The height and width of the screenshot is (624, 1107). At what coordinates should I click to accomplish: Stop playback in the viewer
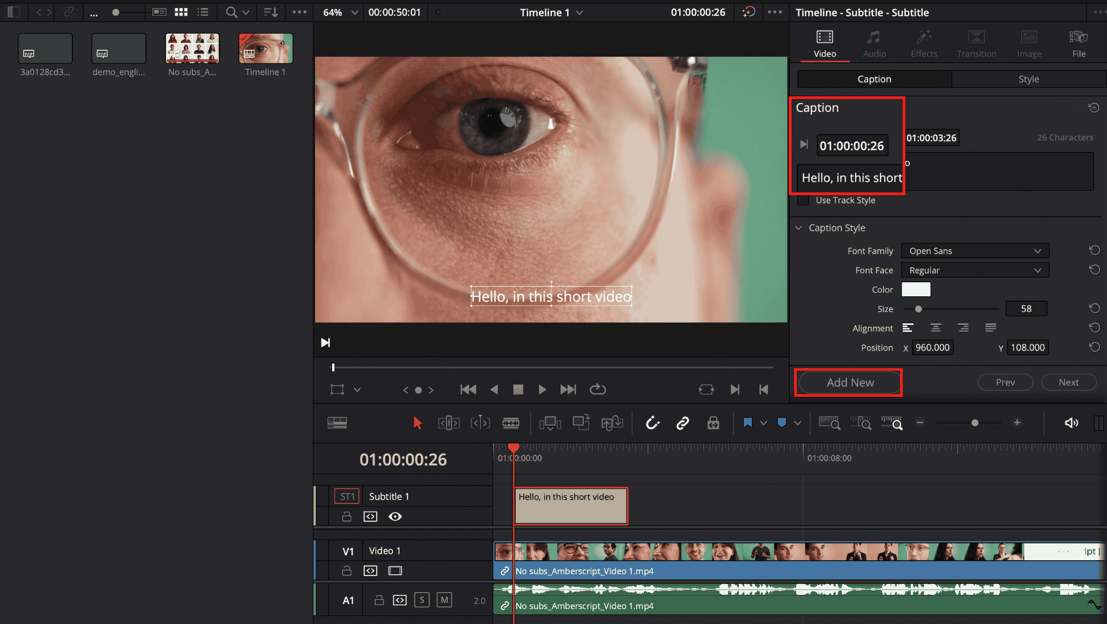(518, 389)
